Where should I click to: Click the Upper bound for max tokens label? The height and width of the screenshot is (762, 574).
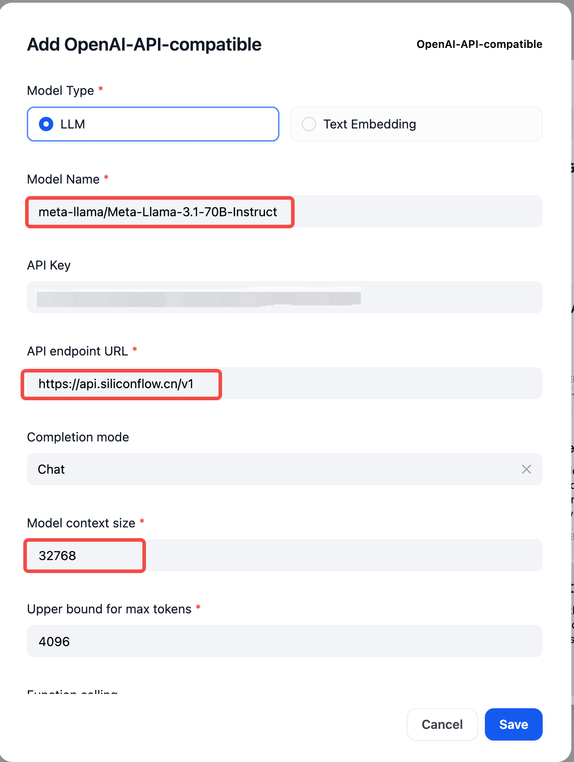(x=109, y=609)
